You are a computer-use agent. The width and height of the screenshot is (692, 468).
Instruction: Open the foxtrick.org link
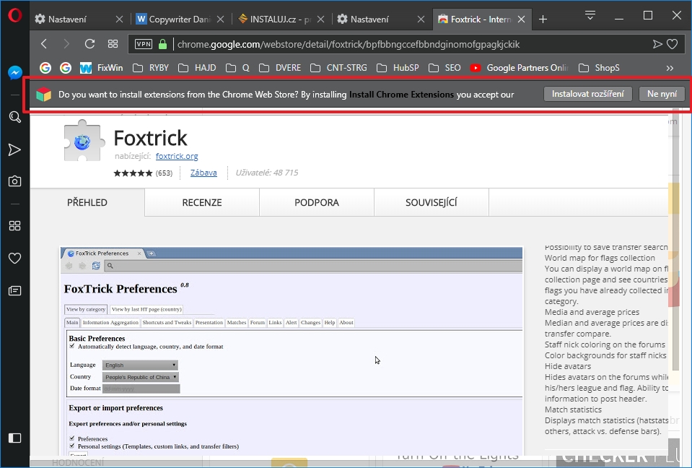[177, 156]
